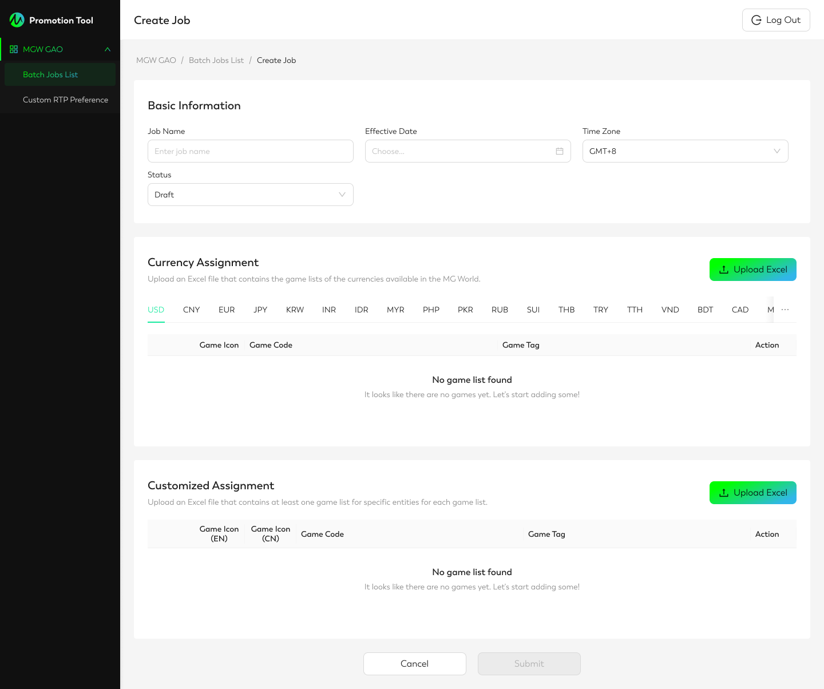The image size is (824, 689).
Task: Upload Excel for Customized Assignment
Action: 752,493
